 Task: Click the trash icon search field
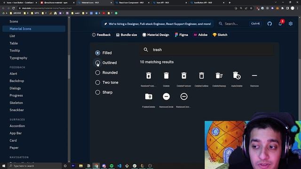click(x=207, y=50)
